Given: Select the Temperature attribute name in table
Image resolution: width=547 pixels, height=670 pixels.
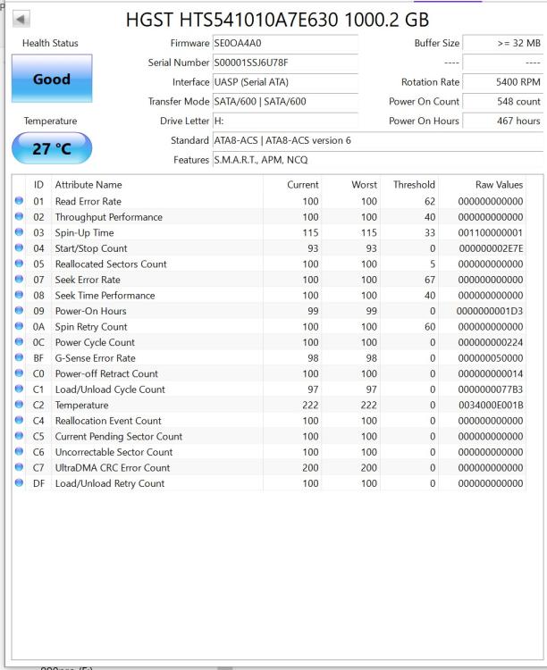Looking at the screenshot, I should point(81,405).
